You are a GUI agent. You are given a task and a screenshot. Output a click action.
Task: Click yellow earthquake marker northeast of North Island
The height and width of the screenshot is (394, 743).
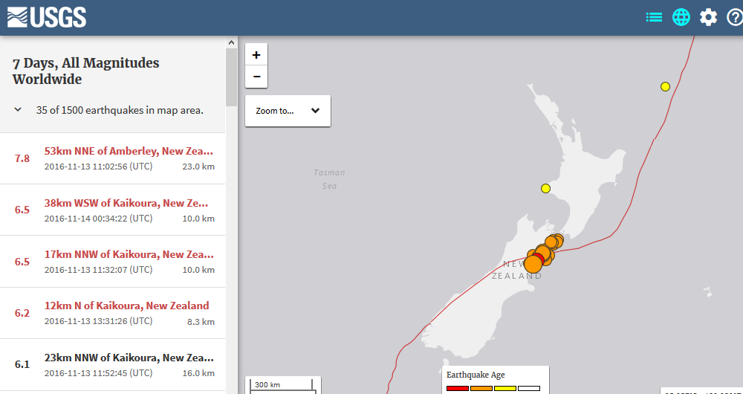[x=665, y=86]
